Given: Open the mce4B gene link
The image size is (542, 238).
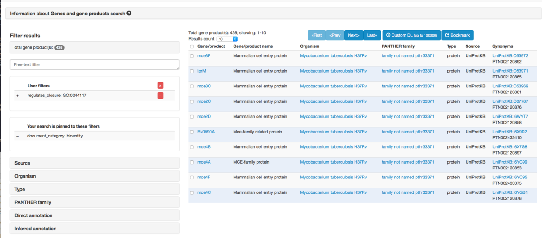Looking at the screenshot, I should pyautogui.click(x=204, y=147).
